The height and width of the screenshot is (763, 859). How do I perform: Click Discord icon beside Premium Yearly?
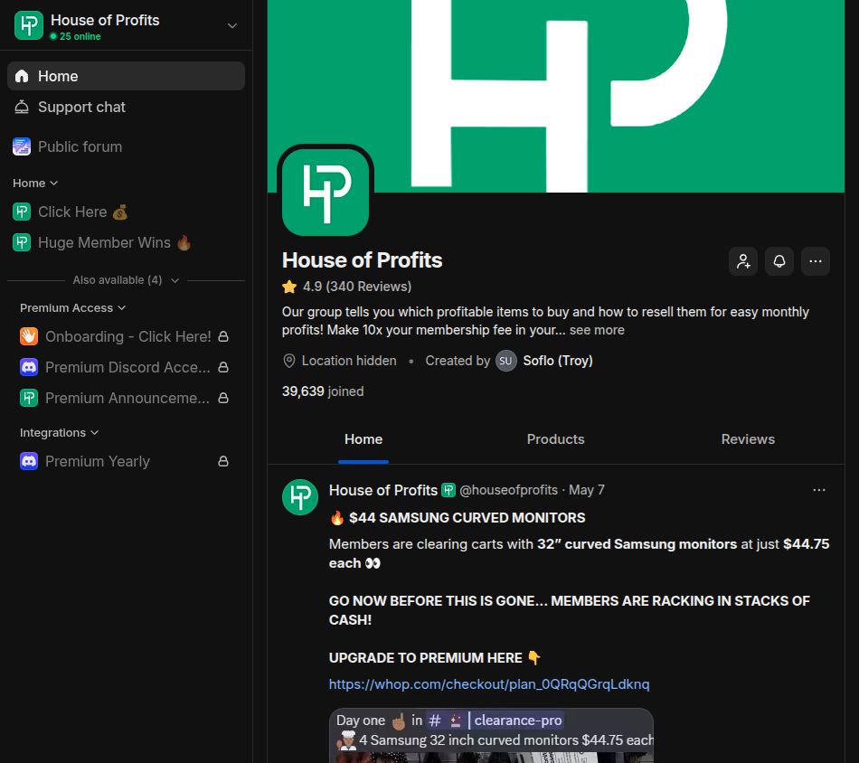click(29, 461)
